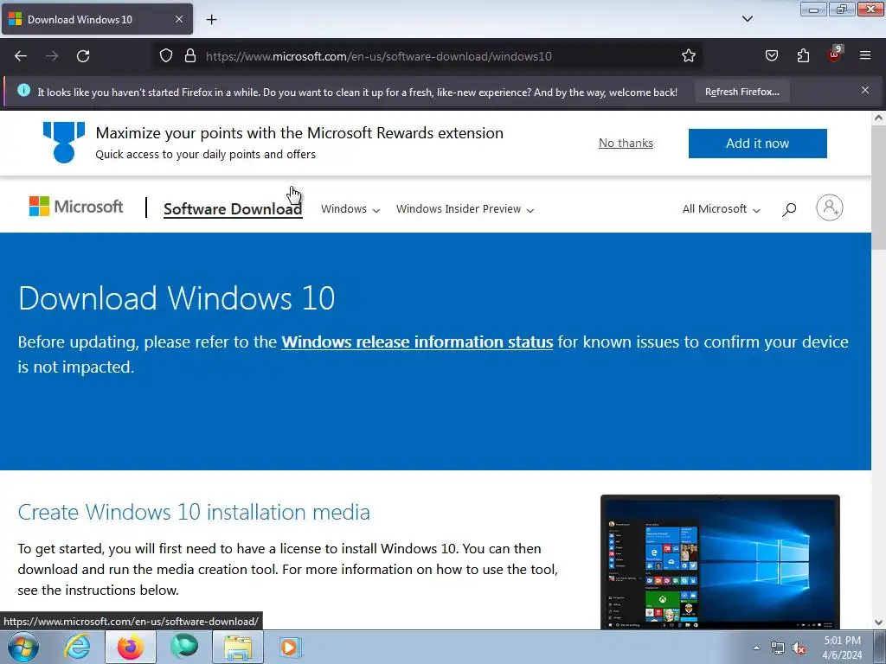Open Windows release information status link
This screenshot has width=886, height=664.
click(x=417, y=342)
